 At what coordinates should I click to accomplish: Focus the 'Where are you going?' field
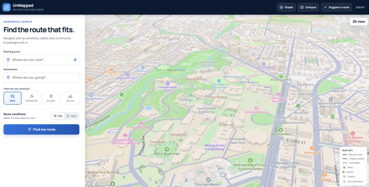[x=41, y=78]
